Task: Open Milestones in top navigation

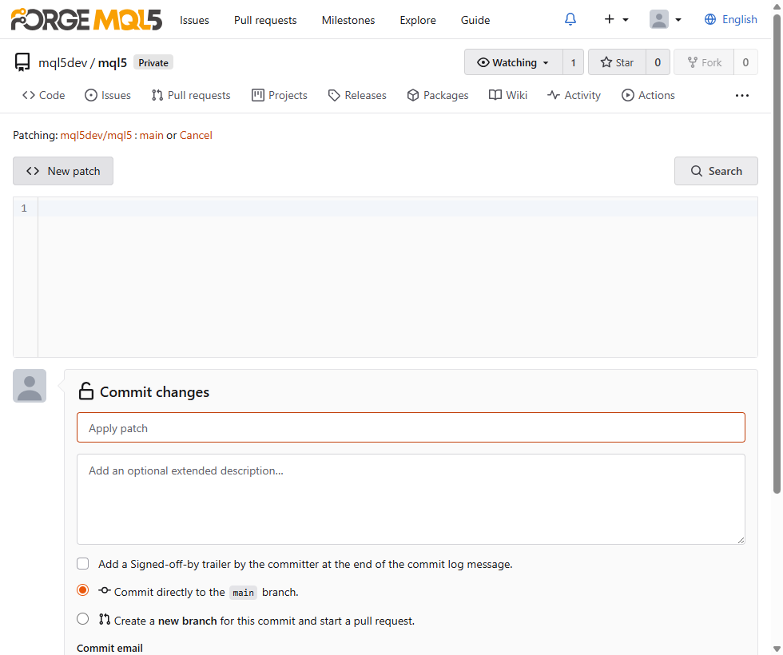Action: [x=348, y=20]
